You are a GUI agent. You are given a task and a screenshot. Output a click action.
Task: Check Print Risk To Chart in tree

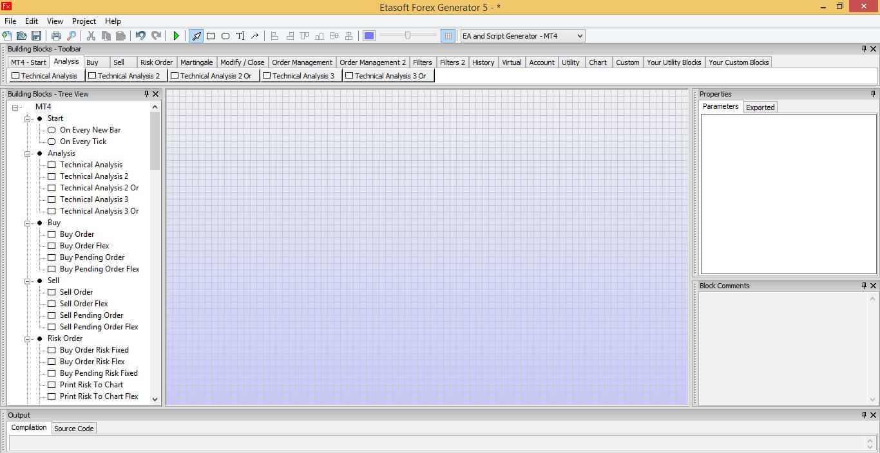pyautogui.click(x=52, y=385)
